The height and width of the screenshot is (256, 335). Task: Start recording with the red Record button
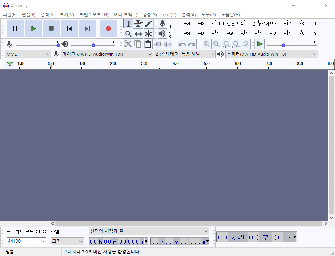[108, 29]
